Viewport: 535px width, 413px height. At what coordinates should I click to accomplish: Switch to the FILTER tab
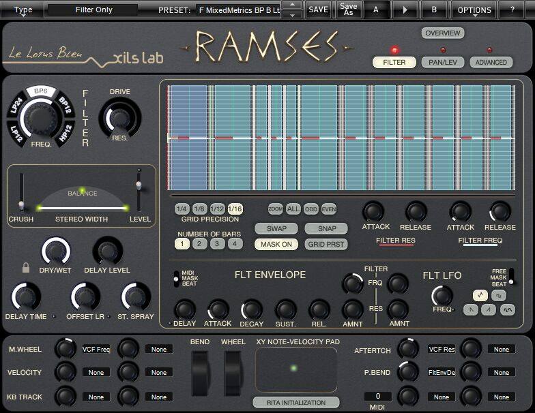click(x=394, y=63)
